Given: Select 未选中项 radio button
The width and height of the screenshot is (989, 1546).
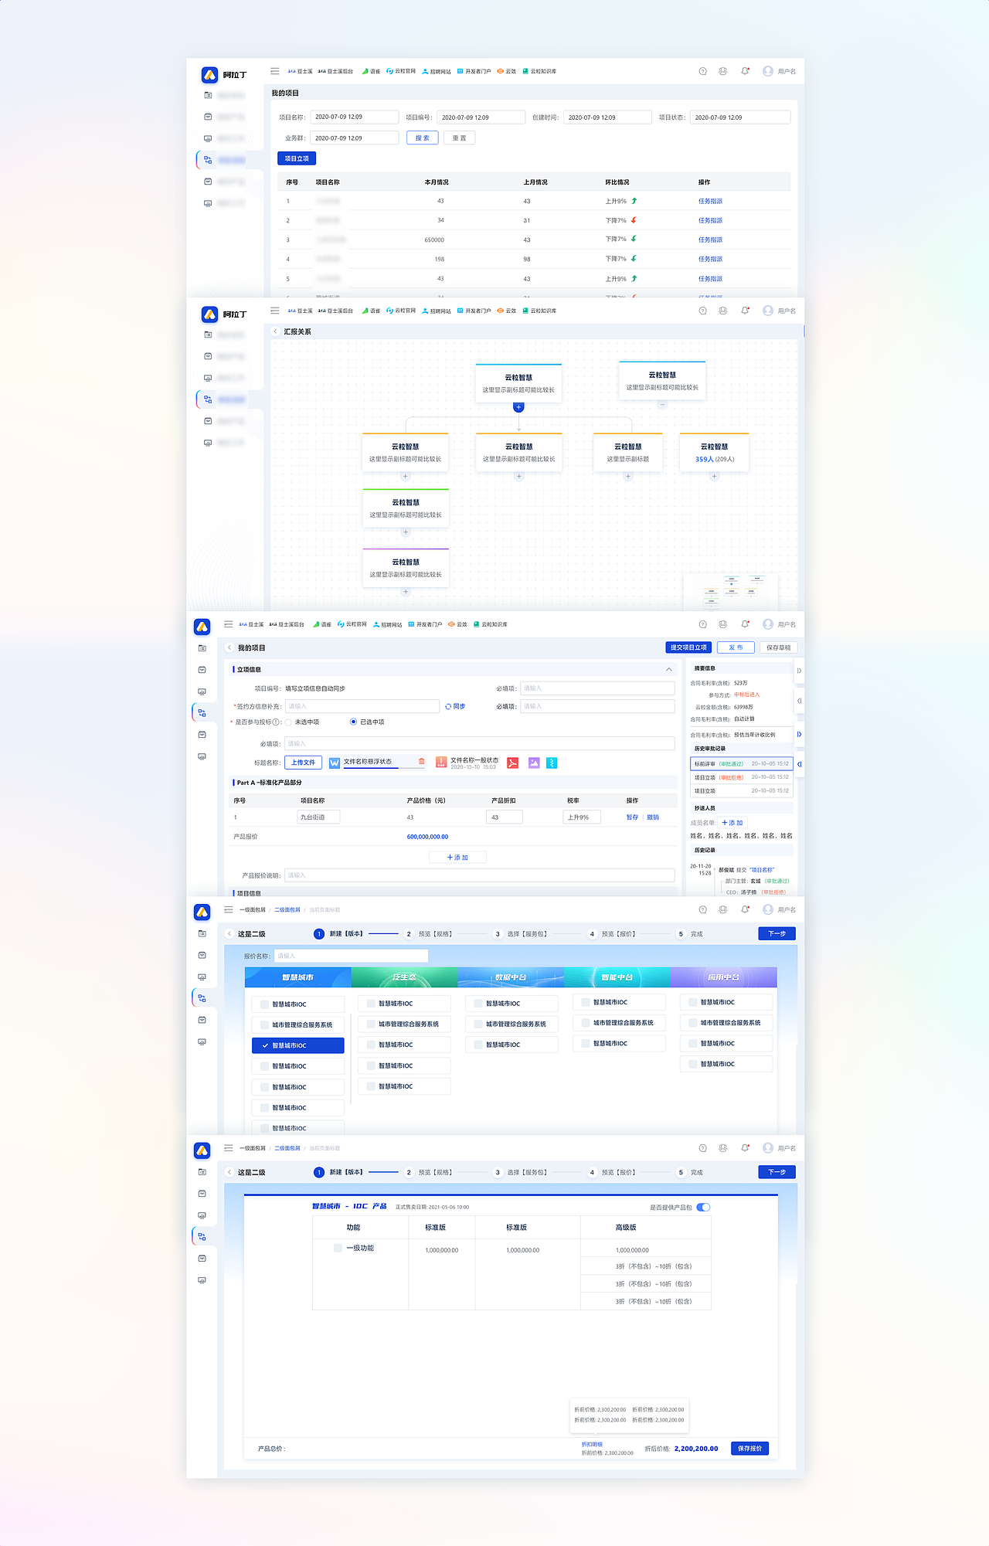Looking at the screenshot, I should pos(288,722).
